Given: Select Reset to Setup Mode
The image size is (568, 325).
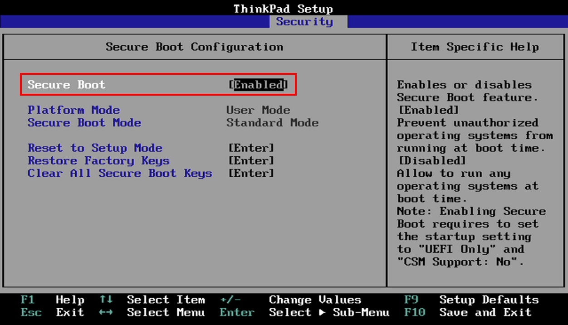Looking at the screenshot, I should [x=95, y=148].
